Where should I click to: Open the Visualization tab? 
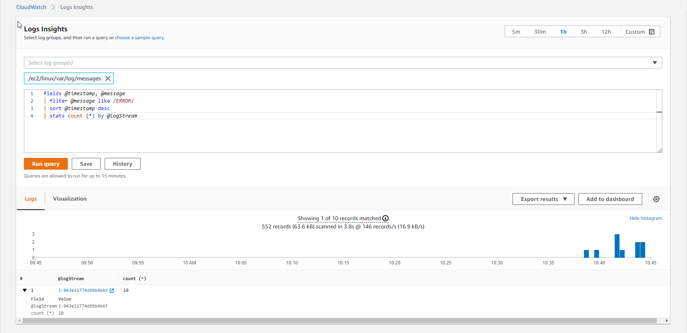pyautogui.click(x=70, y=199)
